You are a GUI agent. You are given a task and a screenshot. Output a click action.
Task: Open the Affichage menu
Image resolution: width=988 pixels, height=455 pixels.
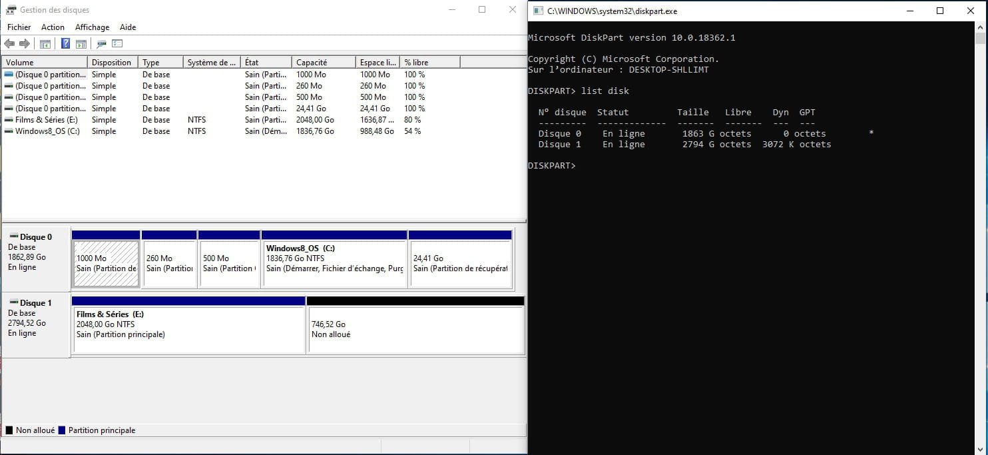coord(92,27)
